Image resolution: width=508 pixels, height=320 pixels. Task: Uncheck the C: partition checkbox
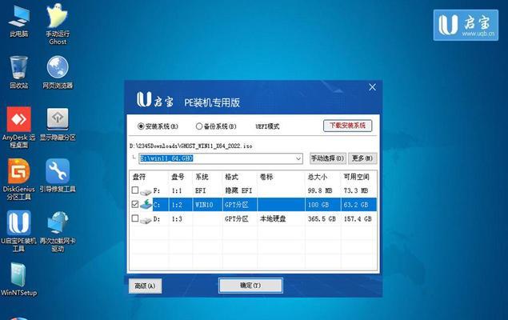point(135,204)
